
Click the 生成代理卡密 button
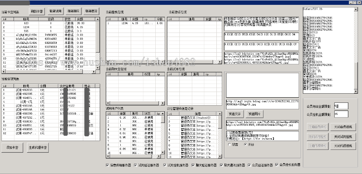(x=38, y=147)
